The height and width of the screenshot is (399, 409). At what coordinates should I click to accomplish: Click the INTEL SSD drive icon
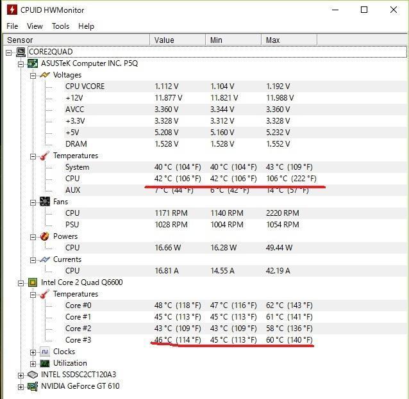pyautogui.click(x=33, y=375)
